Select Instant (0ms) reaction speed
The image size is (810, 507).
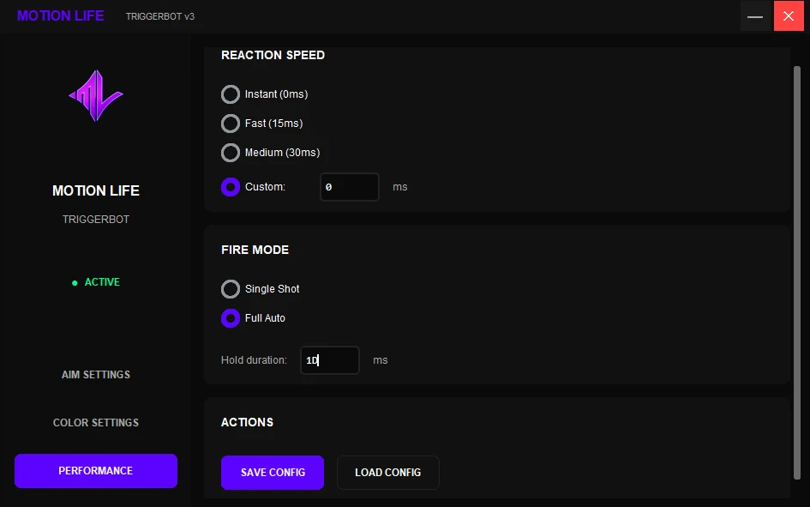click(231, 94)
